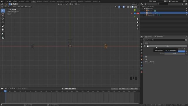Click the viewport pan hand icon
This screenshot has height=106, width=188.
137,22
